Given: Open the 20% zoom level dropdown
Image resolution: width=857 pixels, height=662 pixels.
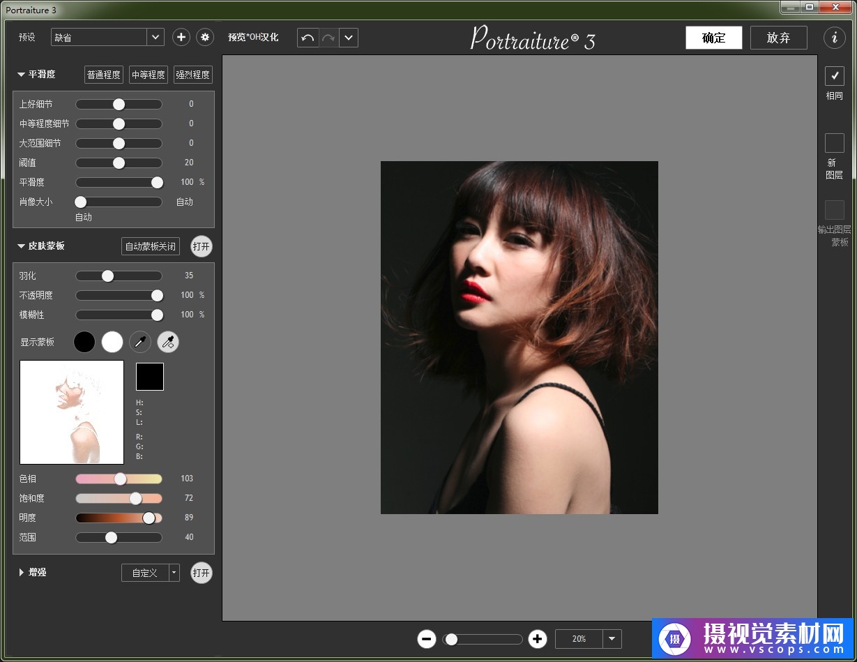Looking at the screenshot, I should [x=612, y=639].
